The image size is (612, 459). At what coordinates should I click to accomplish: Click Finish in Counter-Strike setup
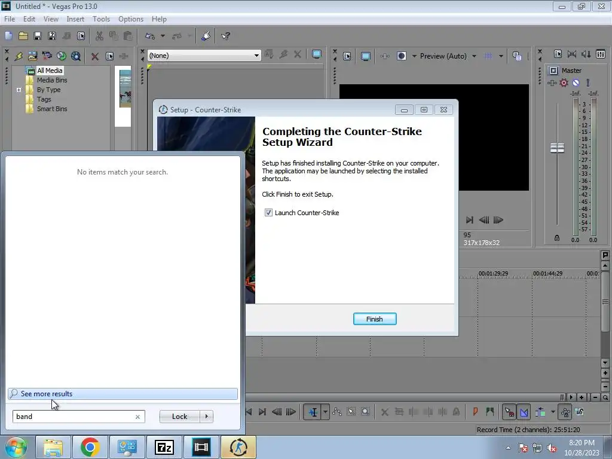(x=375, y=319)
